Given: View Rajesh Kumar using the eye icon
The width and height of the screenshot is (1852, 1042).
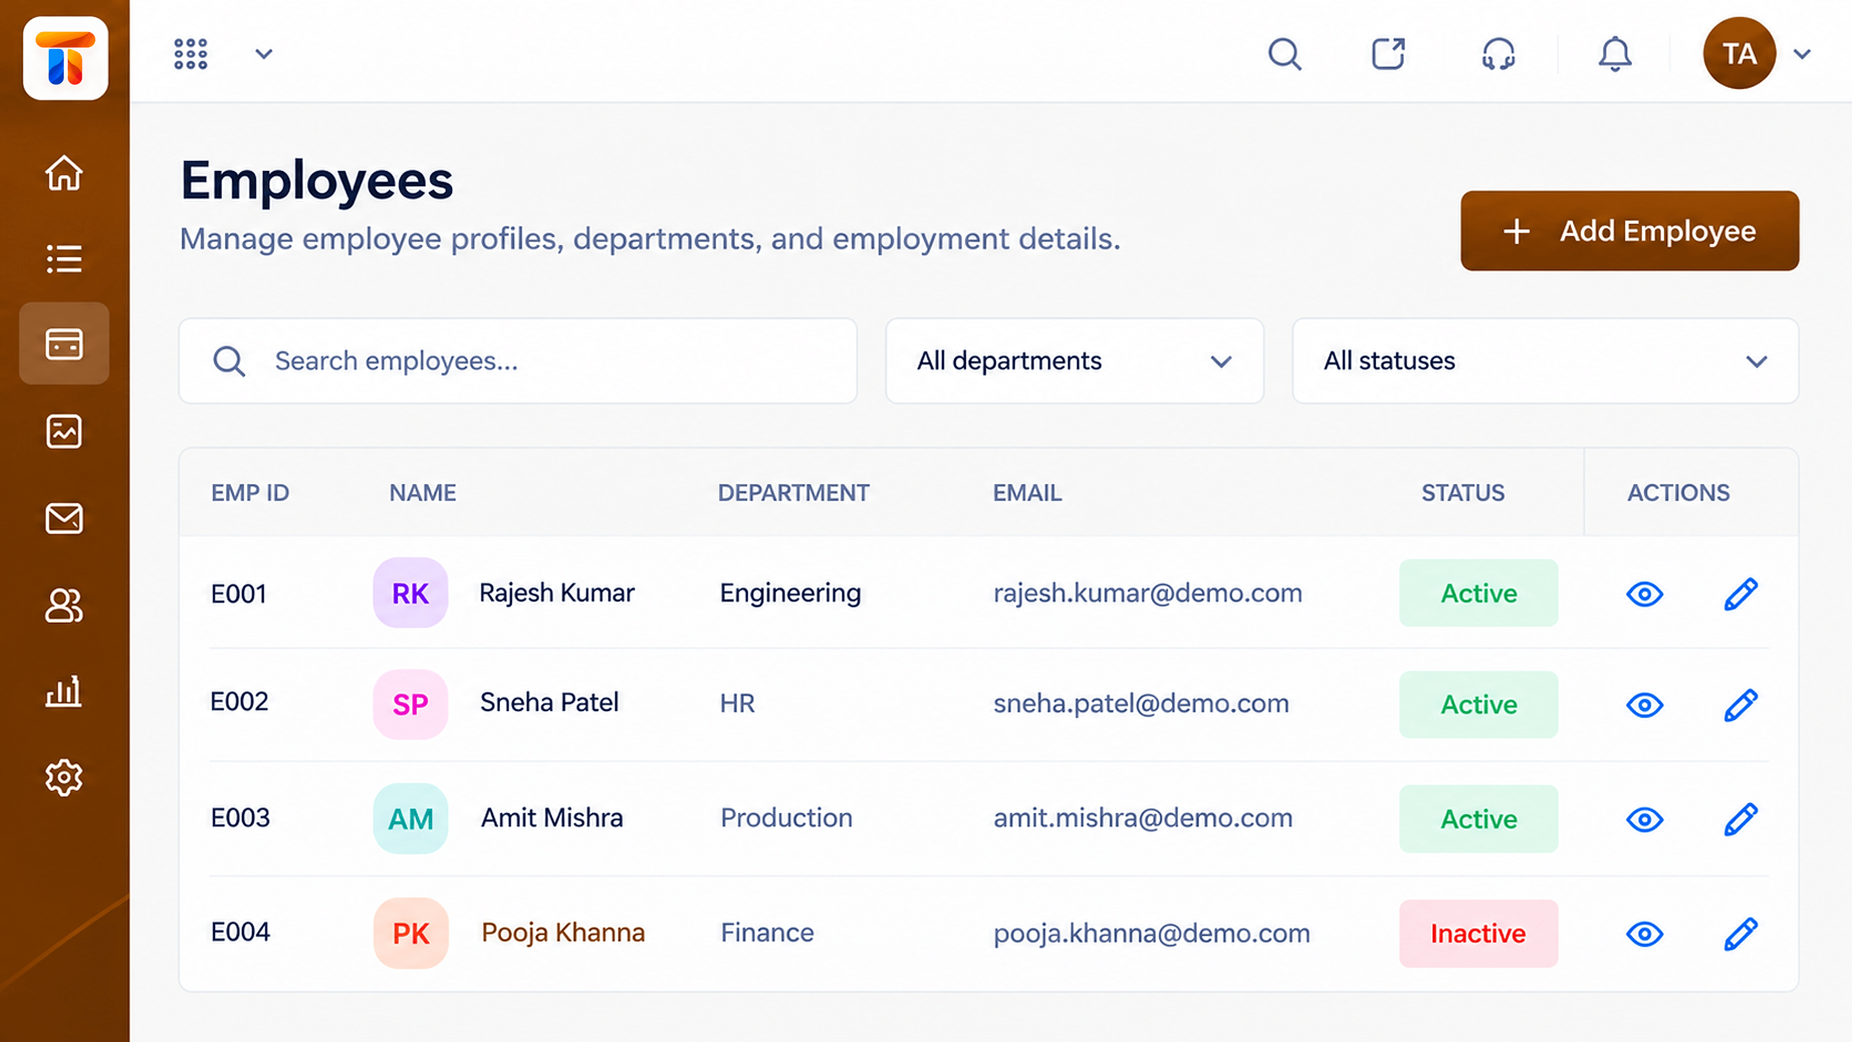Looking at the screenshot, I should (x=1645, y=594).
